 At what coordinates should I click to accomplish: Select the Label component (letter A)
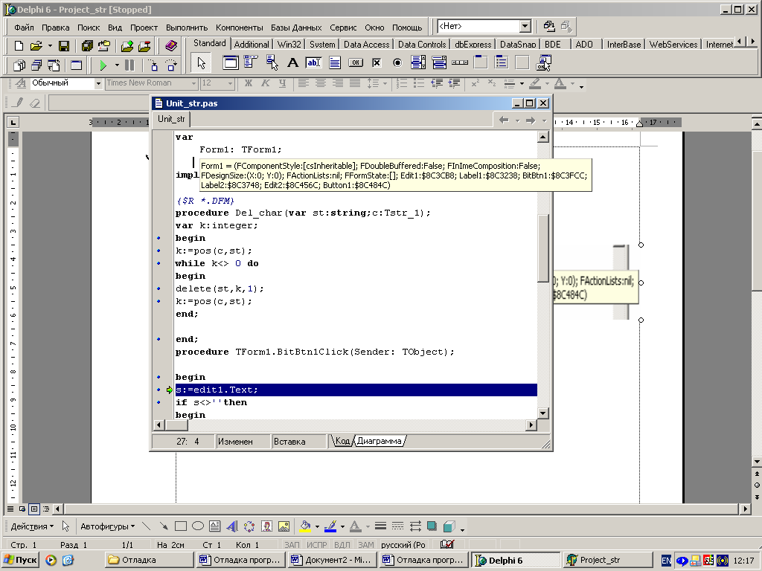coord(292,62)
